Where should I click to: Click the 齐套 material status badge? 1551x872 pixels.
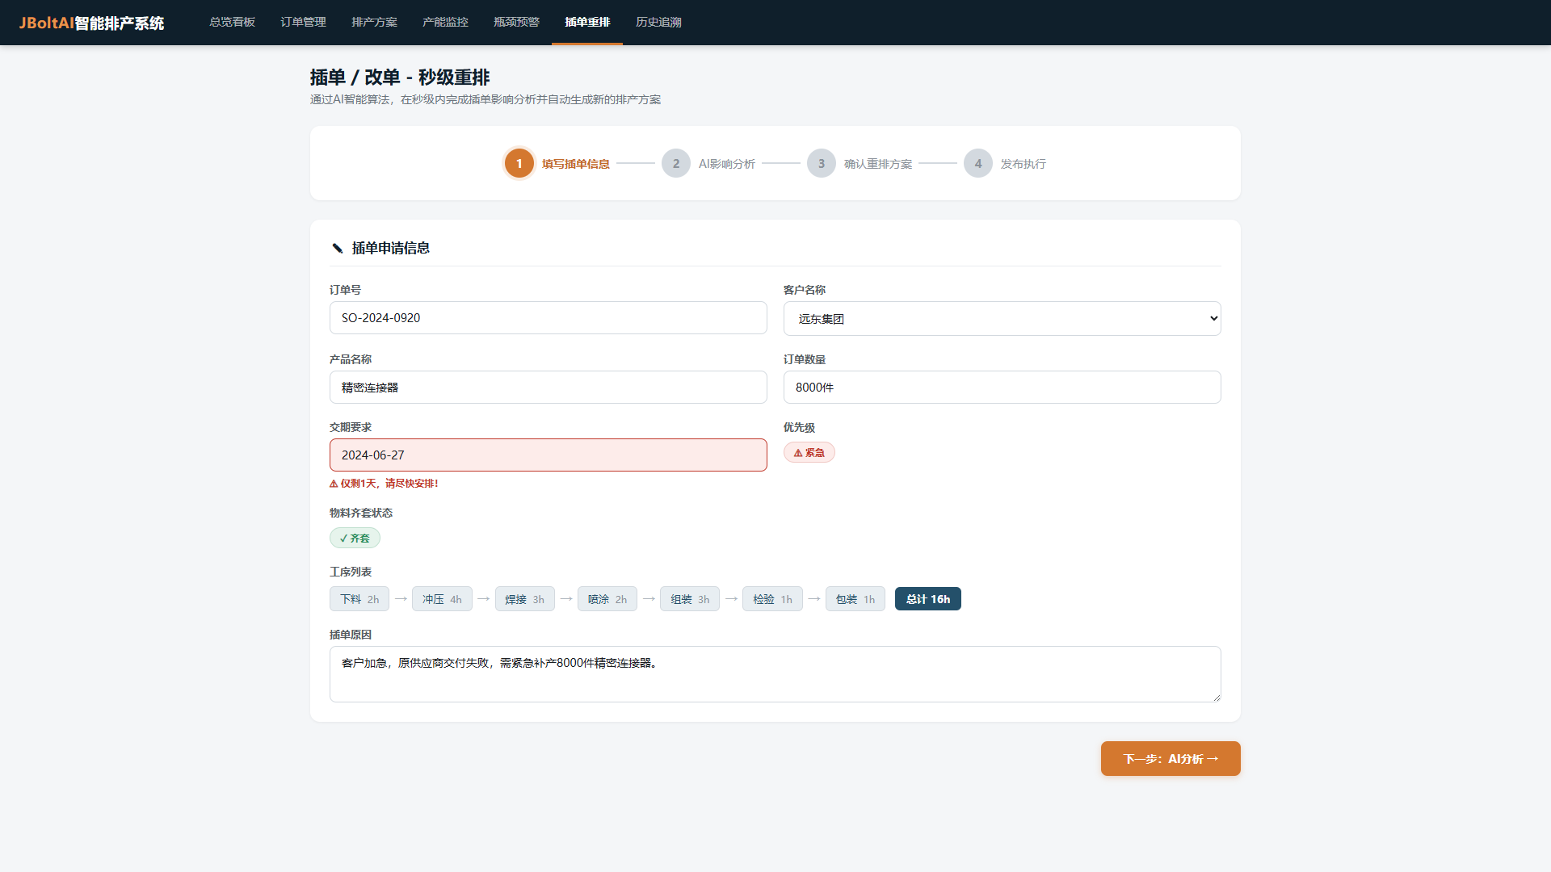click(355, 538)
